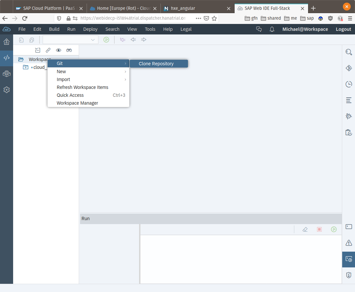355x292 pixels.
Task: Click the green Run toolbar button
Action: (106, 40)
